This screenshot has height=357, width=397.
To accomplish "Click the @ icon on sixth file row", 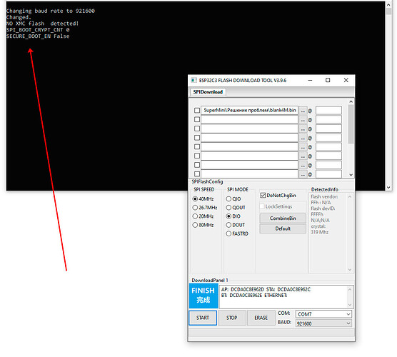I will [x=310, y=156].
